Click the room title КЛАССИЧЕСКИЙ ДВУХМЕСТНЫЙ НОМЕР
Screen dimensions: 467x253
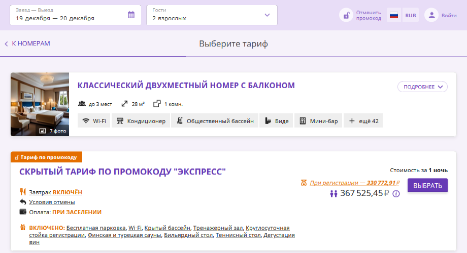[x=186, y=85]
